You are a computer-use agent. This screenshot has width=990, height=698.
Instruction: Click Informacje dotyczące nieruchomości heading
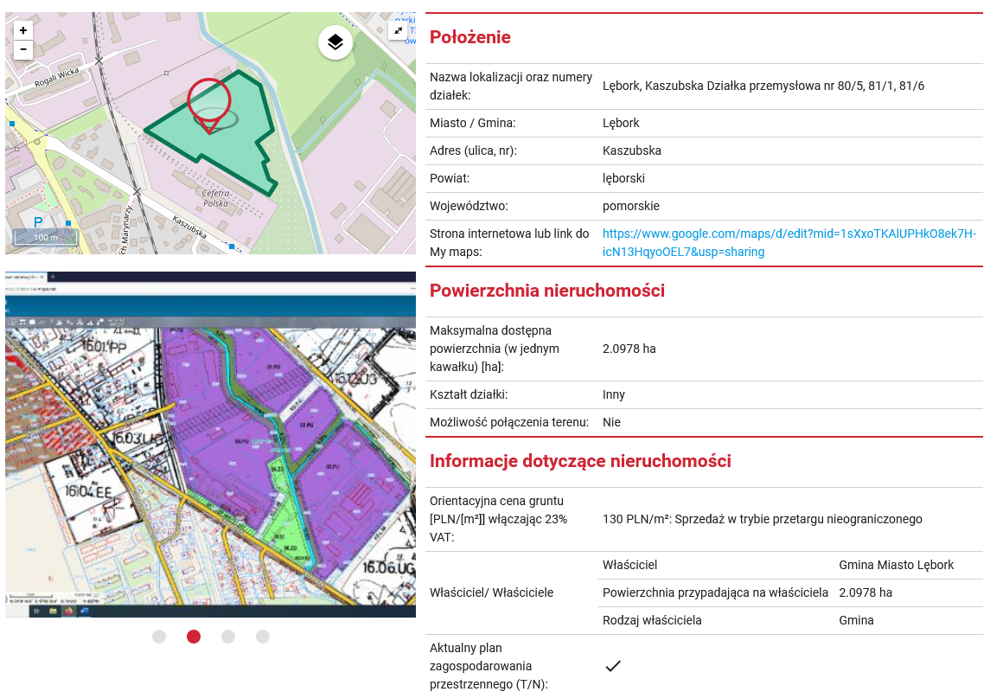580,461
